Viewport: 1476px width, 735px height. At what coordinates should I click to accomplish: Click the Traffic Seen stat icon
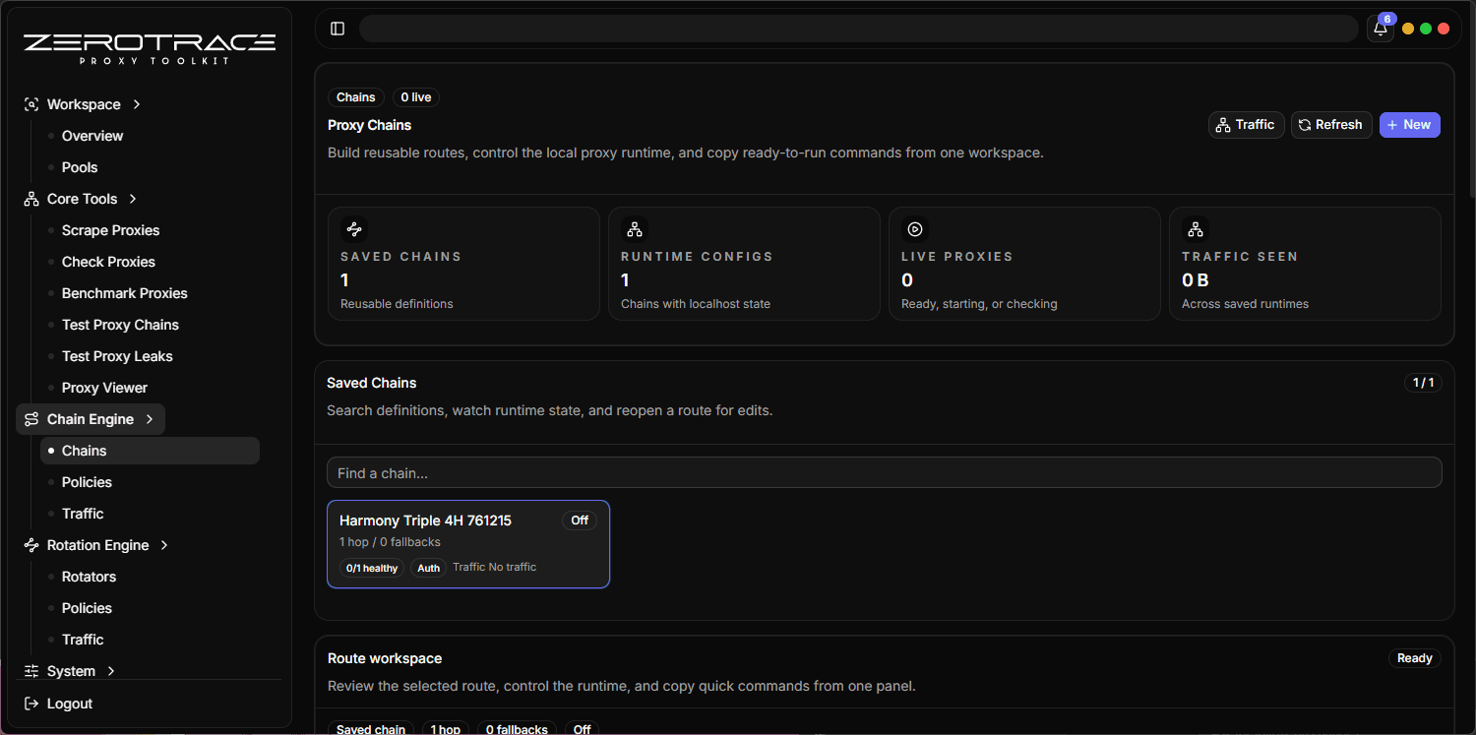pyautogui.click(x=1196, y=229)
